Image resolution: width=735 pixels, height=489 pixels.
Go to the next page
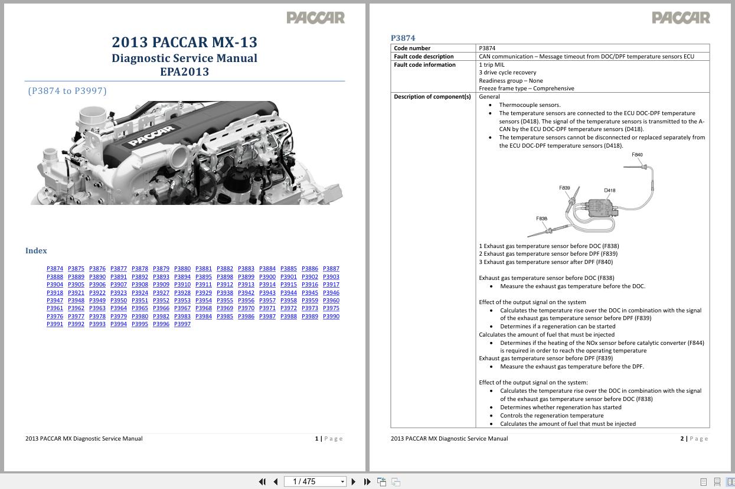(354, 482)
